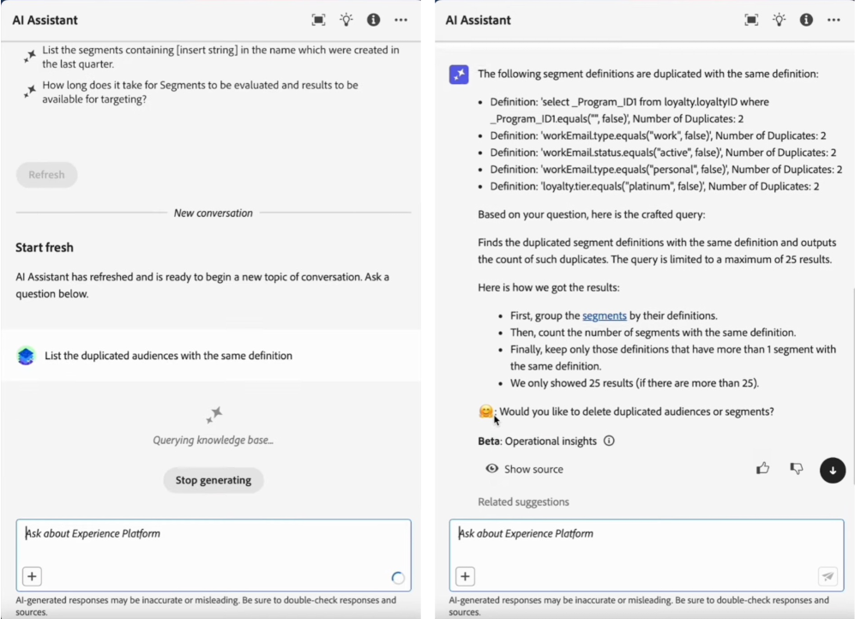Click the Stop generating button

tap(214, 480)
